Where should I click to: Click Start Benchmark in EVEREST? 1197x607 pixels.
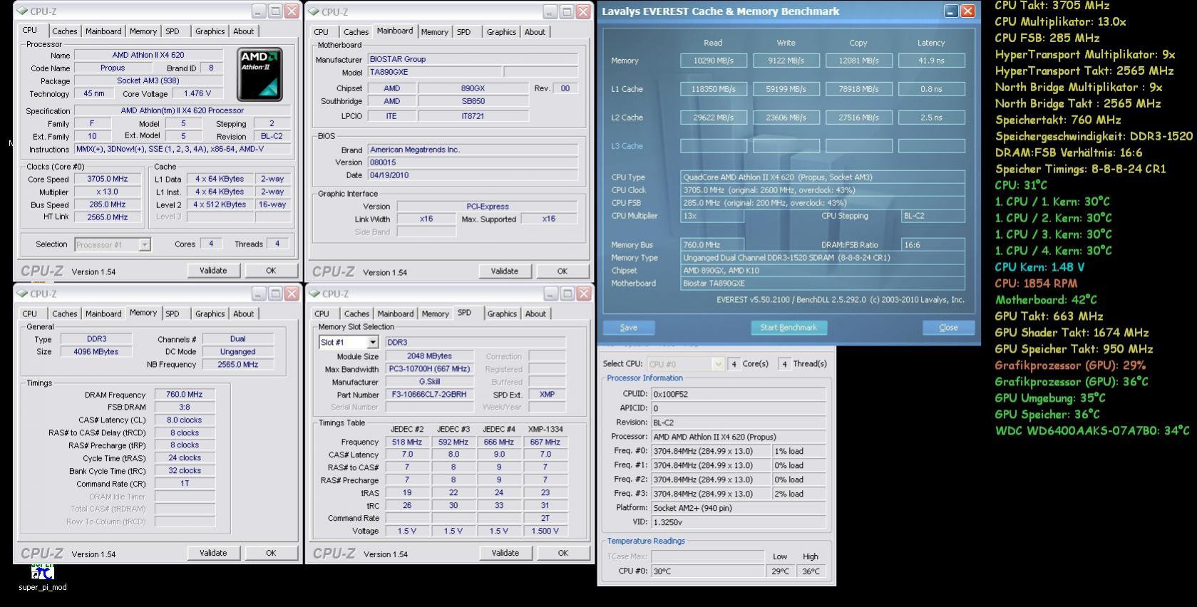788,328
